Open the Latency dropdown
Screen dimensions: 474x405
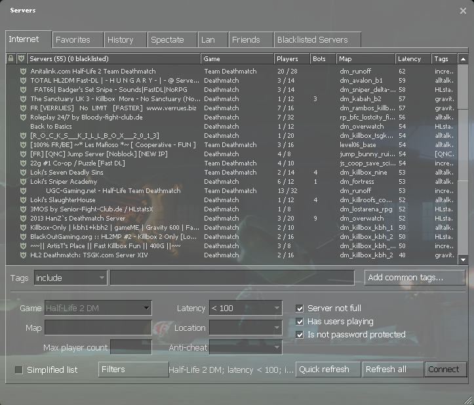click(245, 309)
